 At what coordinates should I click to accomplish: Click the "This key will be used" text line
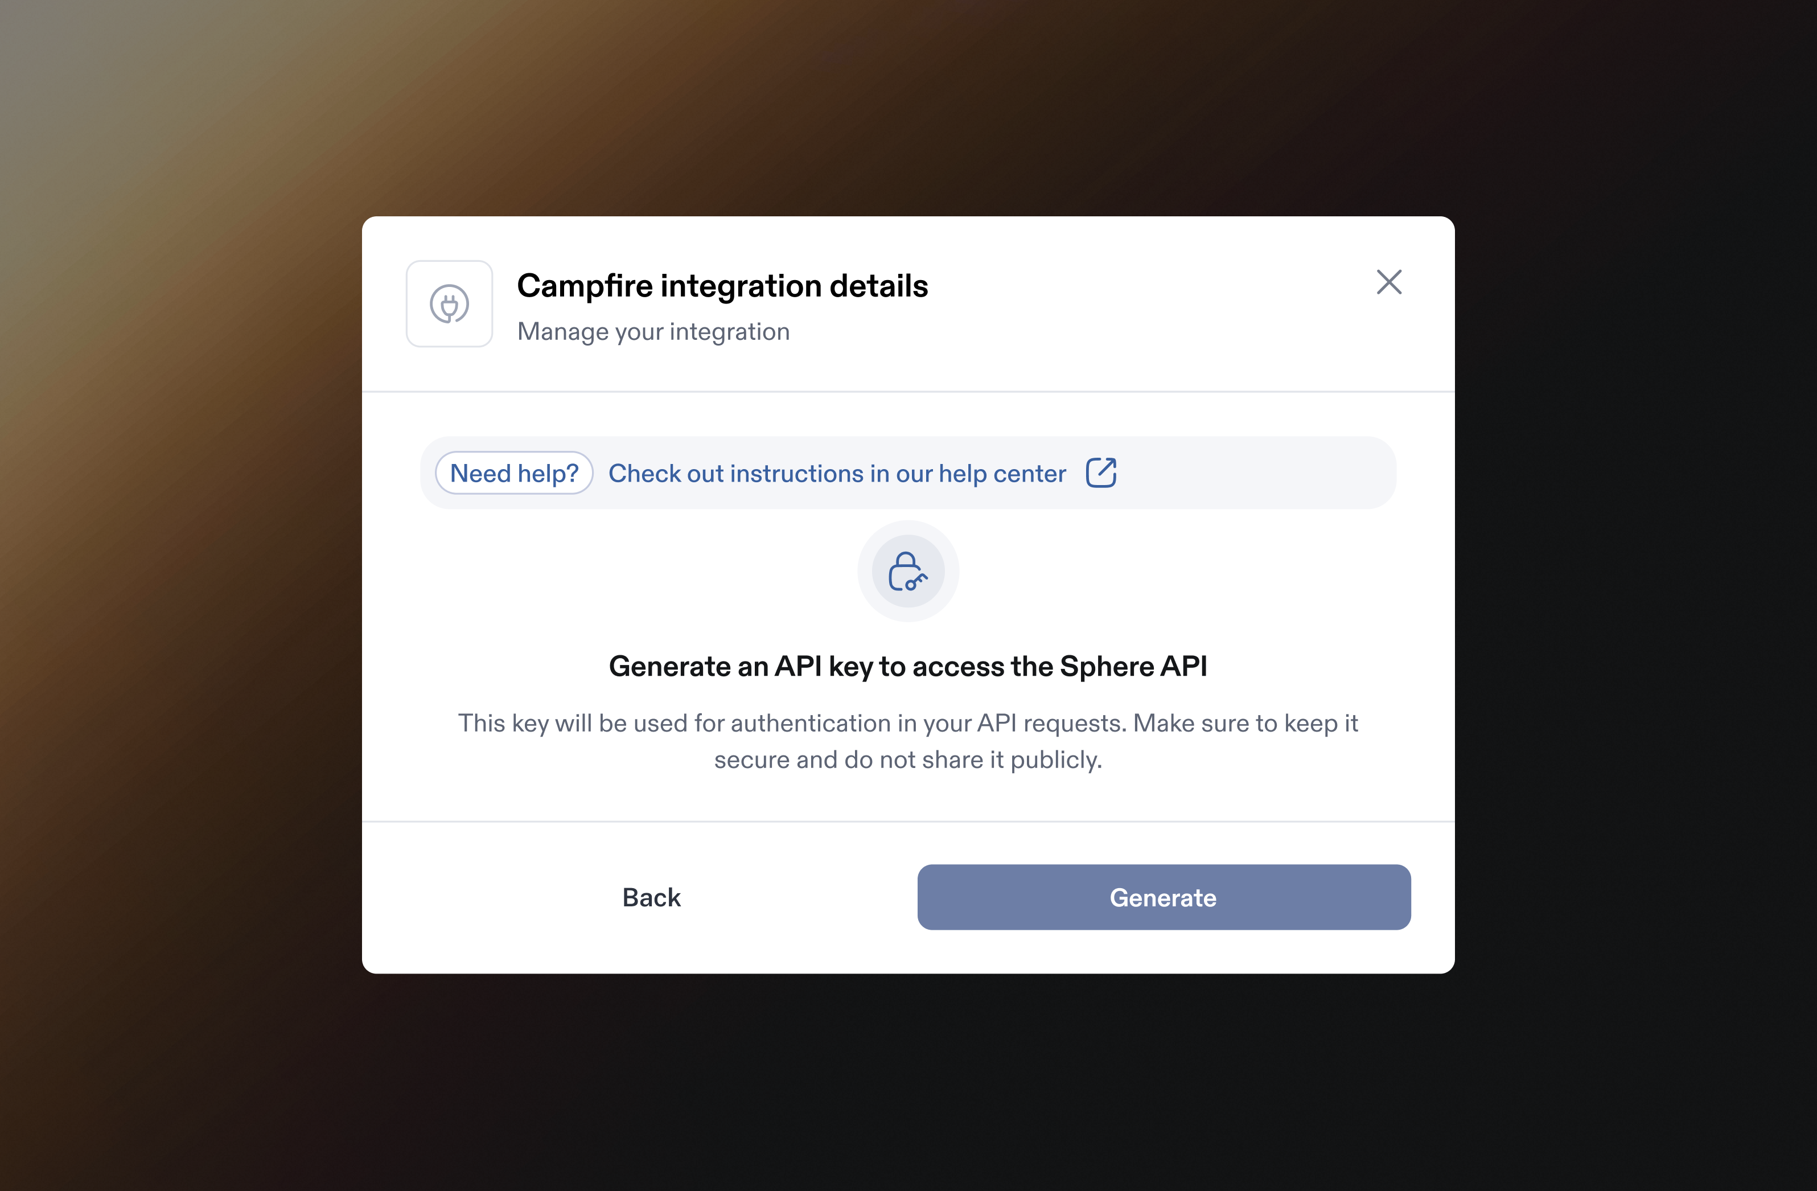908,723
